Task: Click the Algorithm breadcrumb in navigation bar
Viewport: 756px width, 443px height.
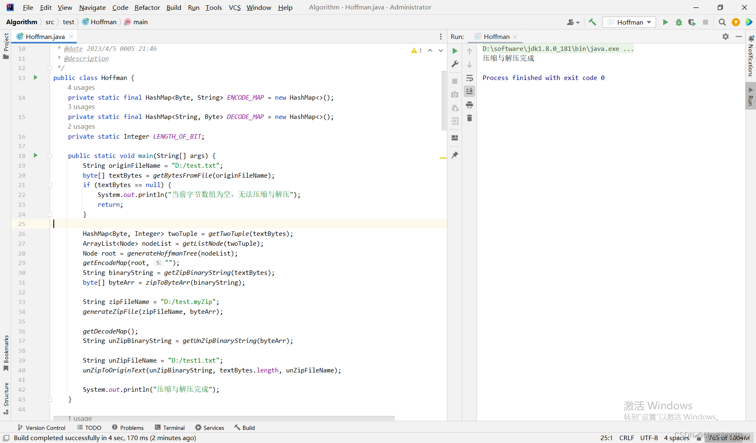Action: (22, 22)
